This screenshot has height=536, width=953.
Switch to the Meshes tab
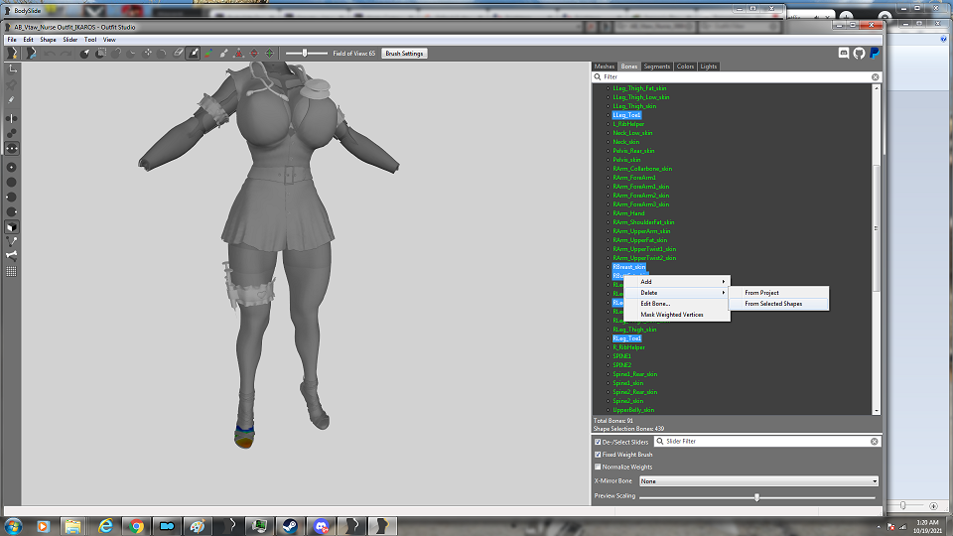[x=605, y=67]
